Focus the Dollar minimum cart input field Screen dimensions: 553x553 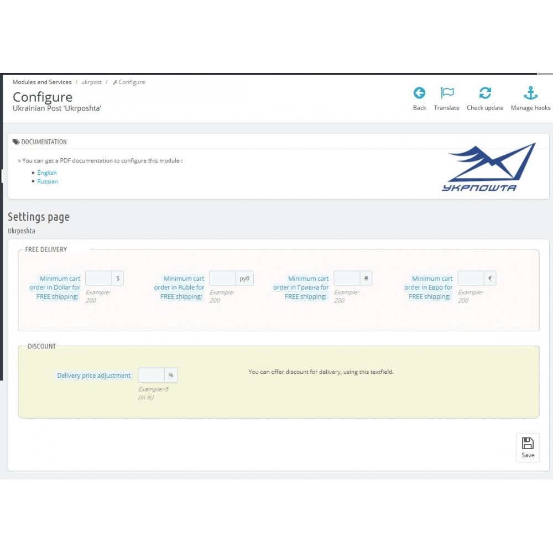[x=98, y=278]
